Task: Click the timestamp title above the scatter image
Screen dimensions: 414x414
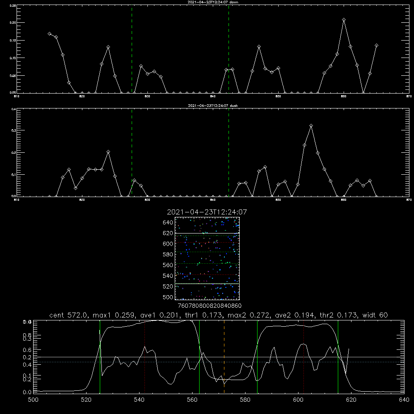Action: click(x=207, y=212)
